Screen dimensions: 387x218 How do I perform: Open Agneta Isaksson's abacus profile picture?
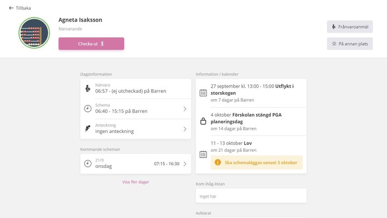[34, 33]
